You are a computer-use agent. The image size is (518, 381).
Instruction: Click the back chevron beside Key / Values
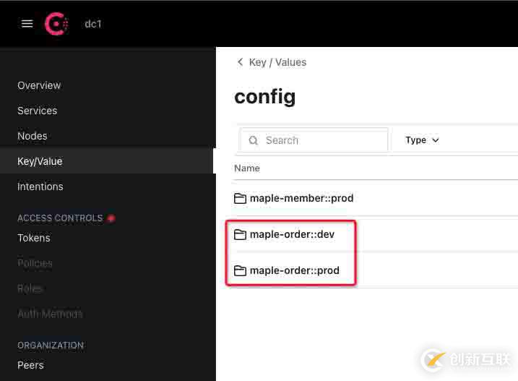point(240,62)
